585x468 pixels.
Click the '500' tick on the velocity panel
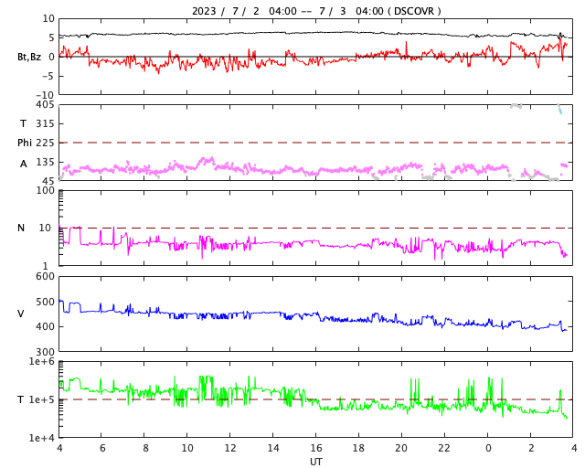point(45,302)
